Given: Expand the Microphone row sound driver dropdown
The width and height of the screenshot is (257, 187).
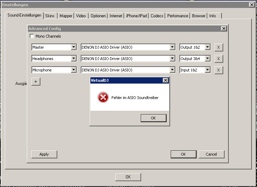Looking at the screenshot, I should tap(172, 70).
